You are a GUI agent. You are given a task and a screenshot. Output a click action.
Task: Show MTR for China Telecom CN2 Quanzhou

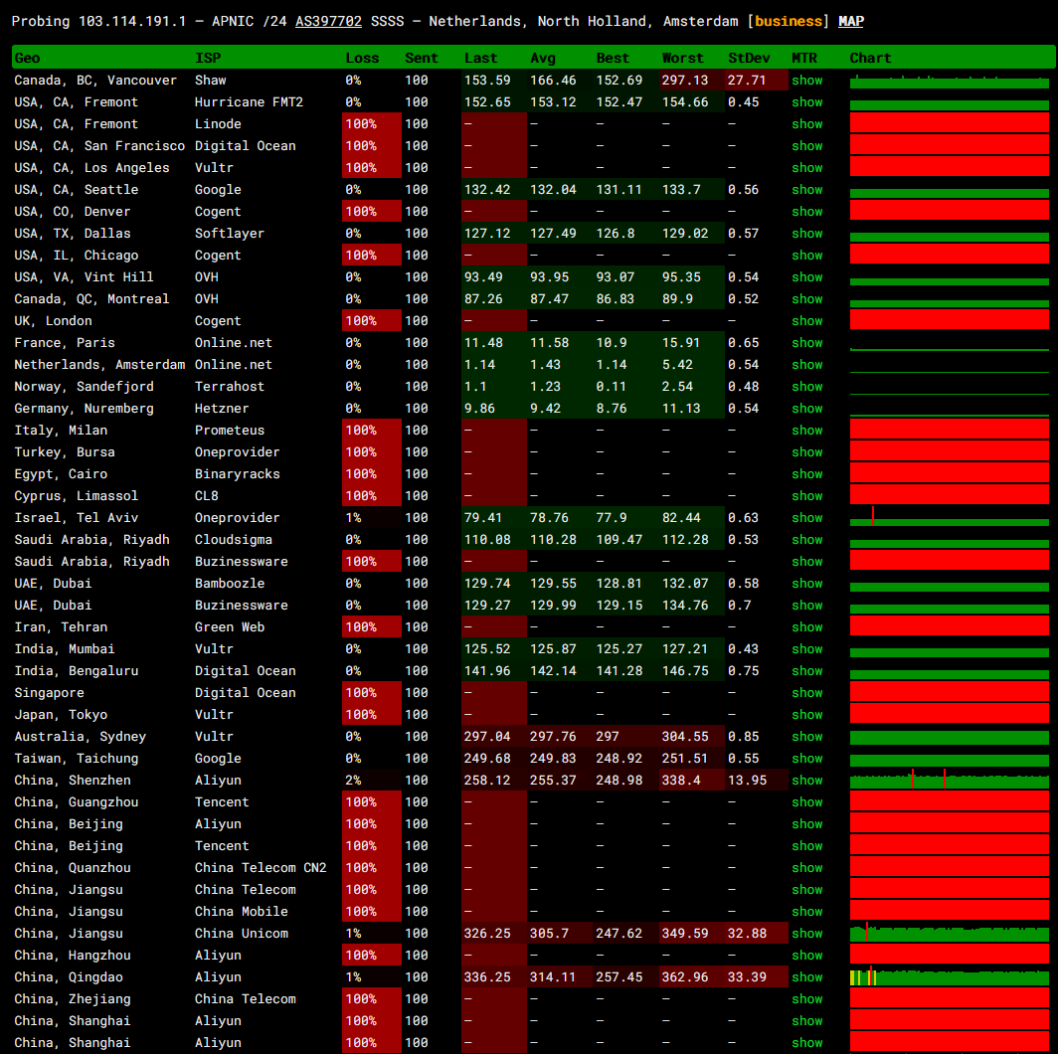click(807, 868)
